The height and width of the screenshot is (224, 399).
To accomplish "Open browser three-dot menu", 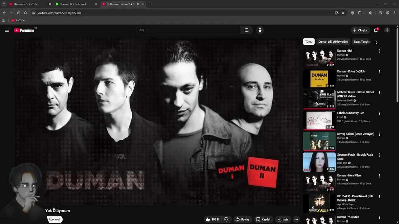I will click(x=395, y=13).
